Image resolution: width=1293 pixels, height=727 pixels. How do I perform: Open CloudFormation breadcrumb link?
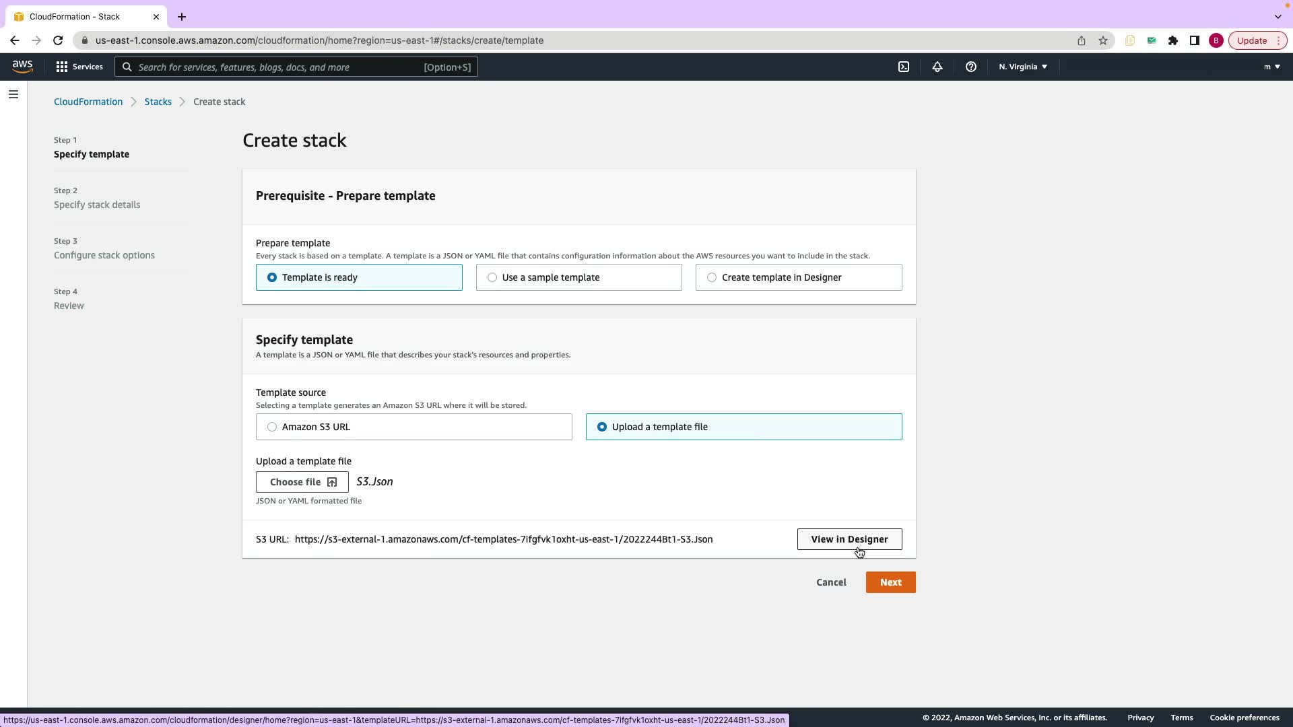pos(88,102)
